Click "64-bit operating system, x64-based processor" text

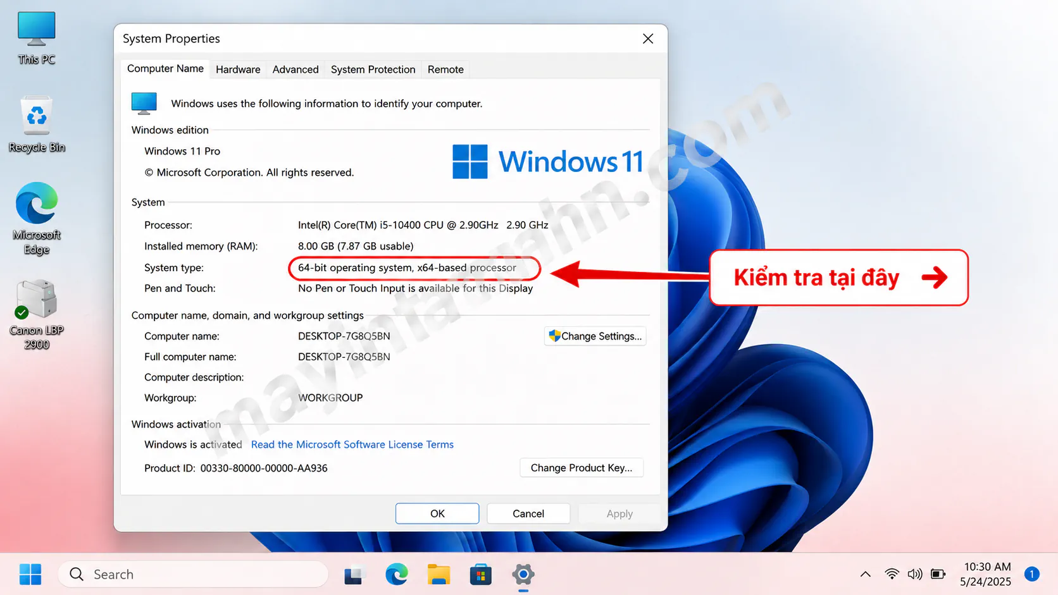407,267
